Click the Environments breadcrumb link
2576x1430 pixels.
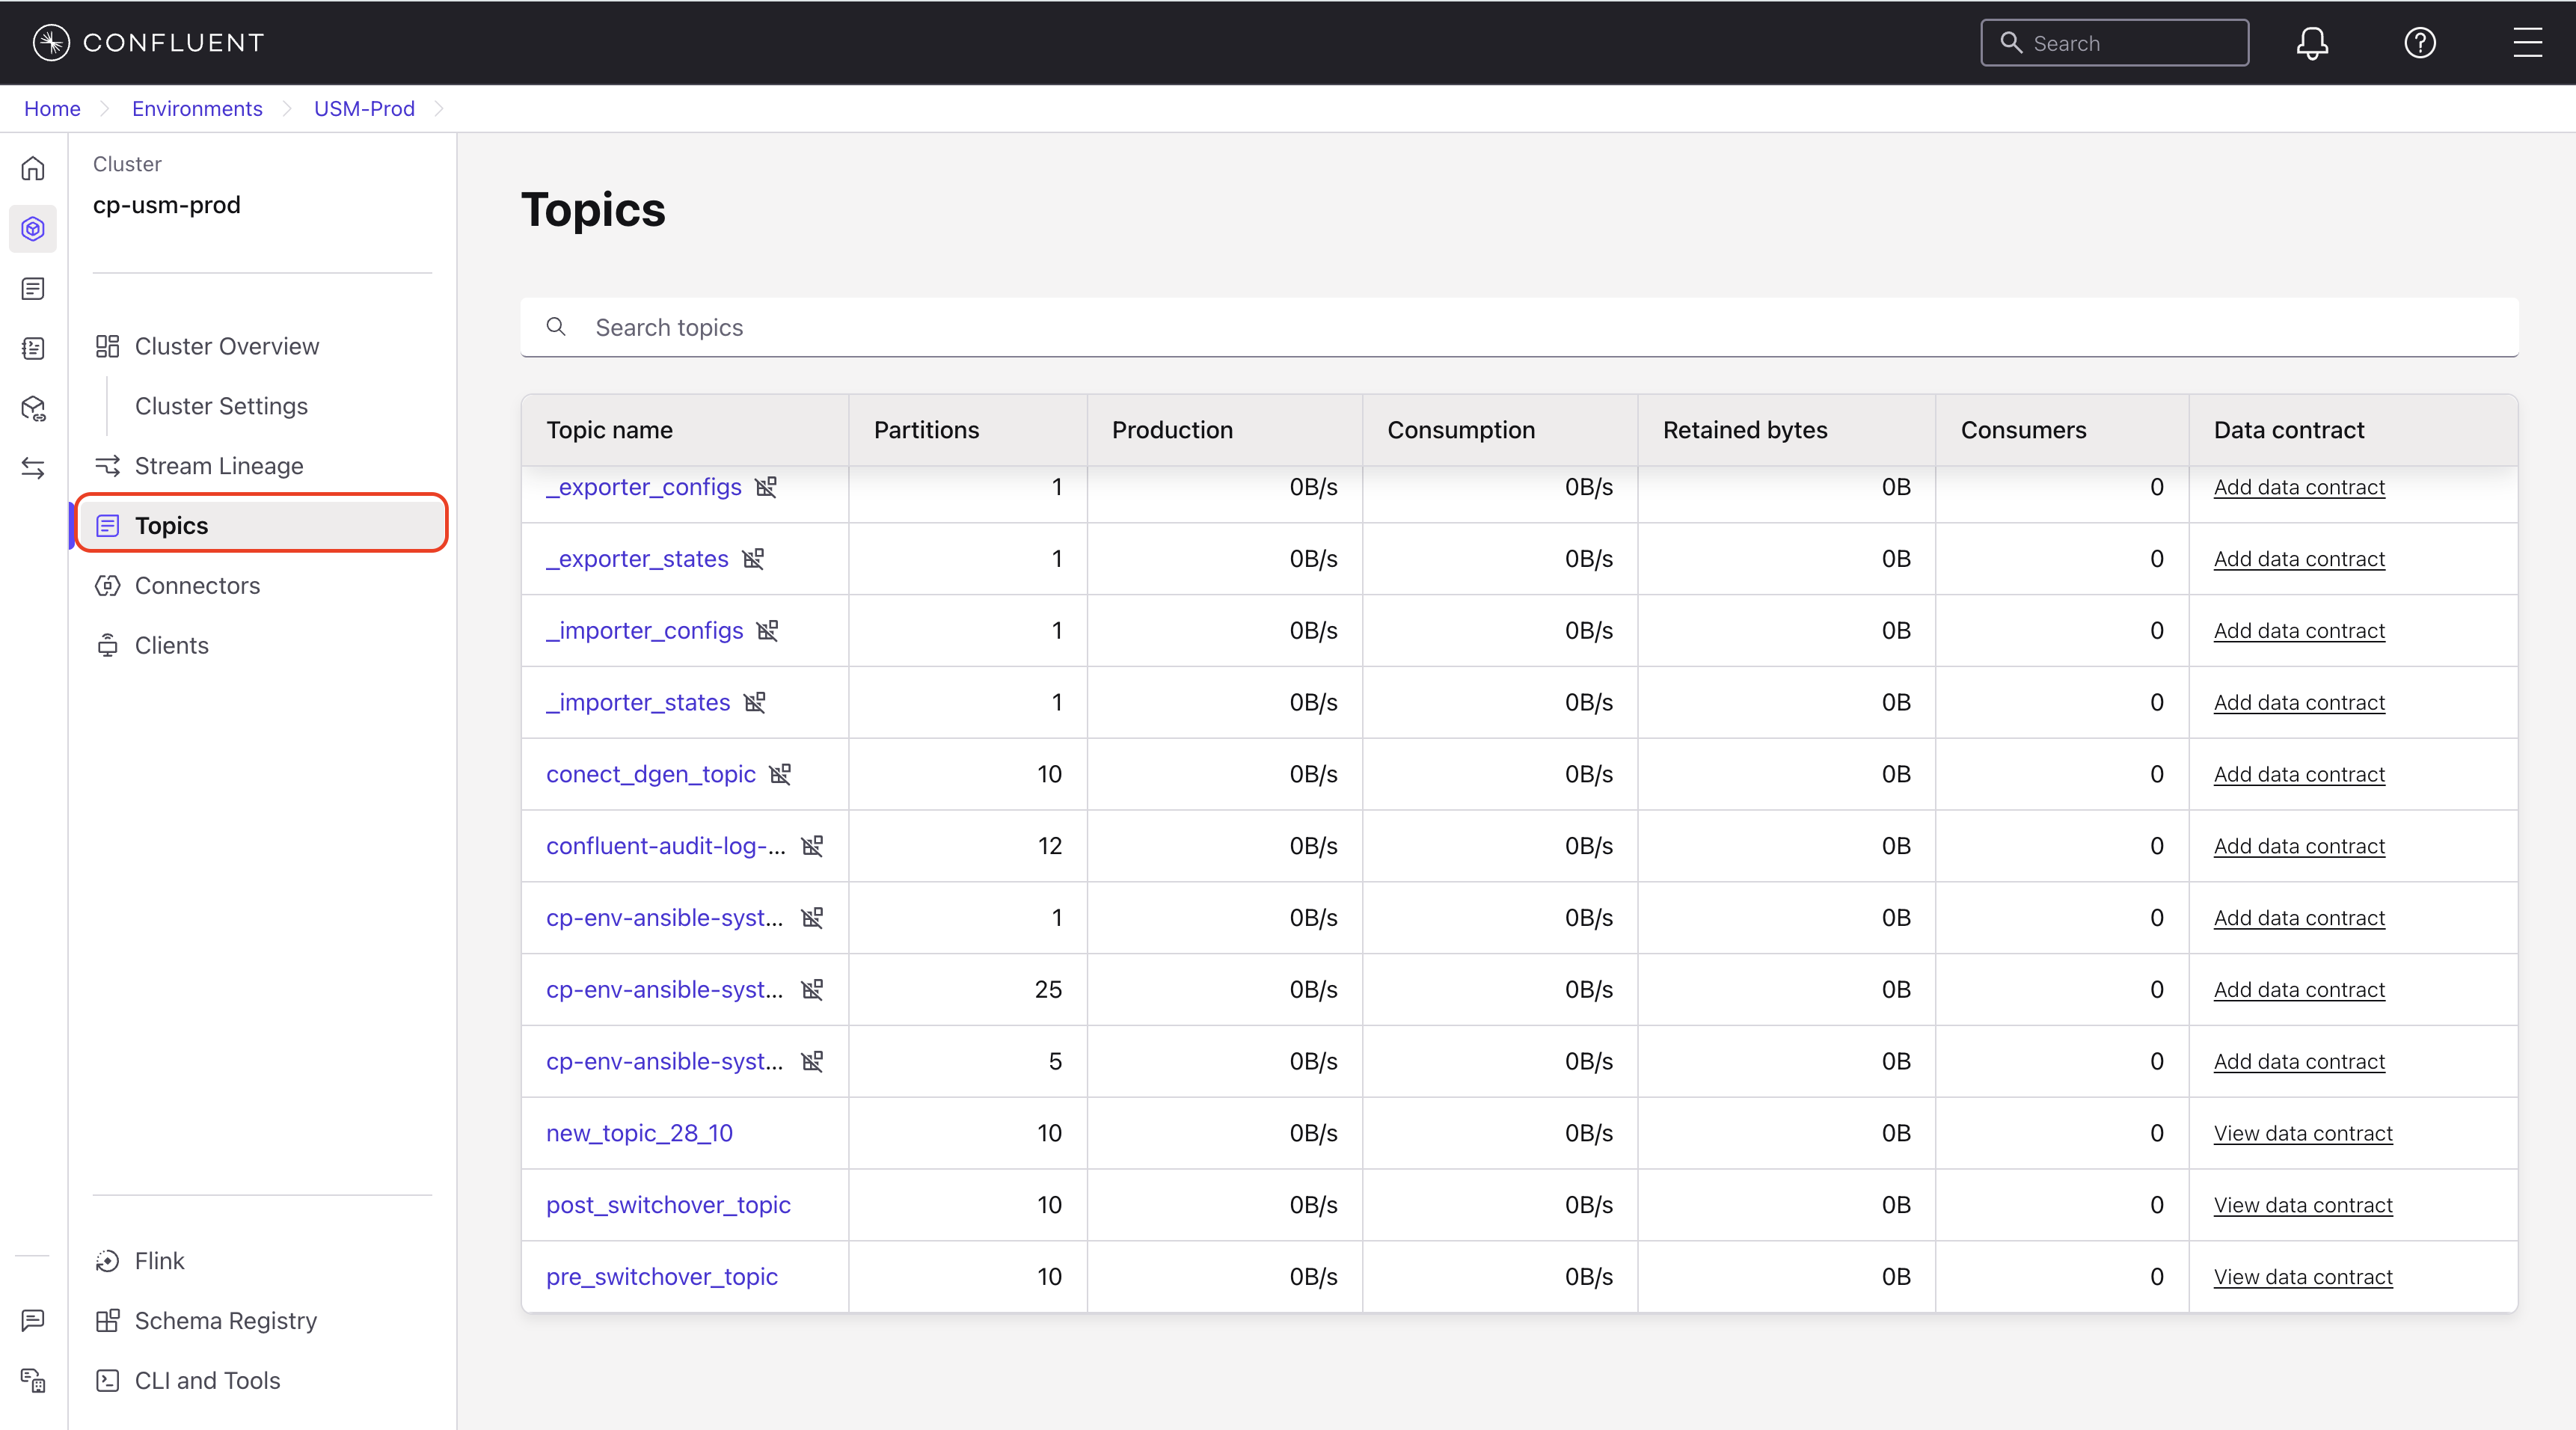tap(197, 109)
